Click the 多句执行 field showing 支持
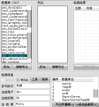 tap(33, 86)
